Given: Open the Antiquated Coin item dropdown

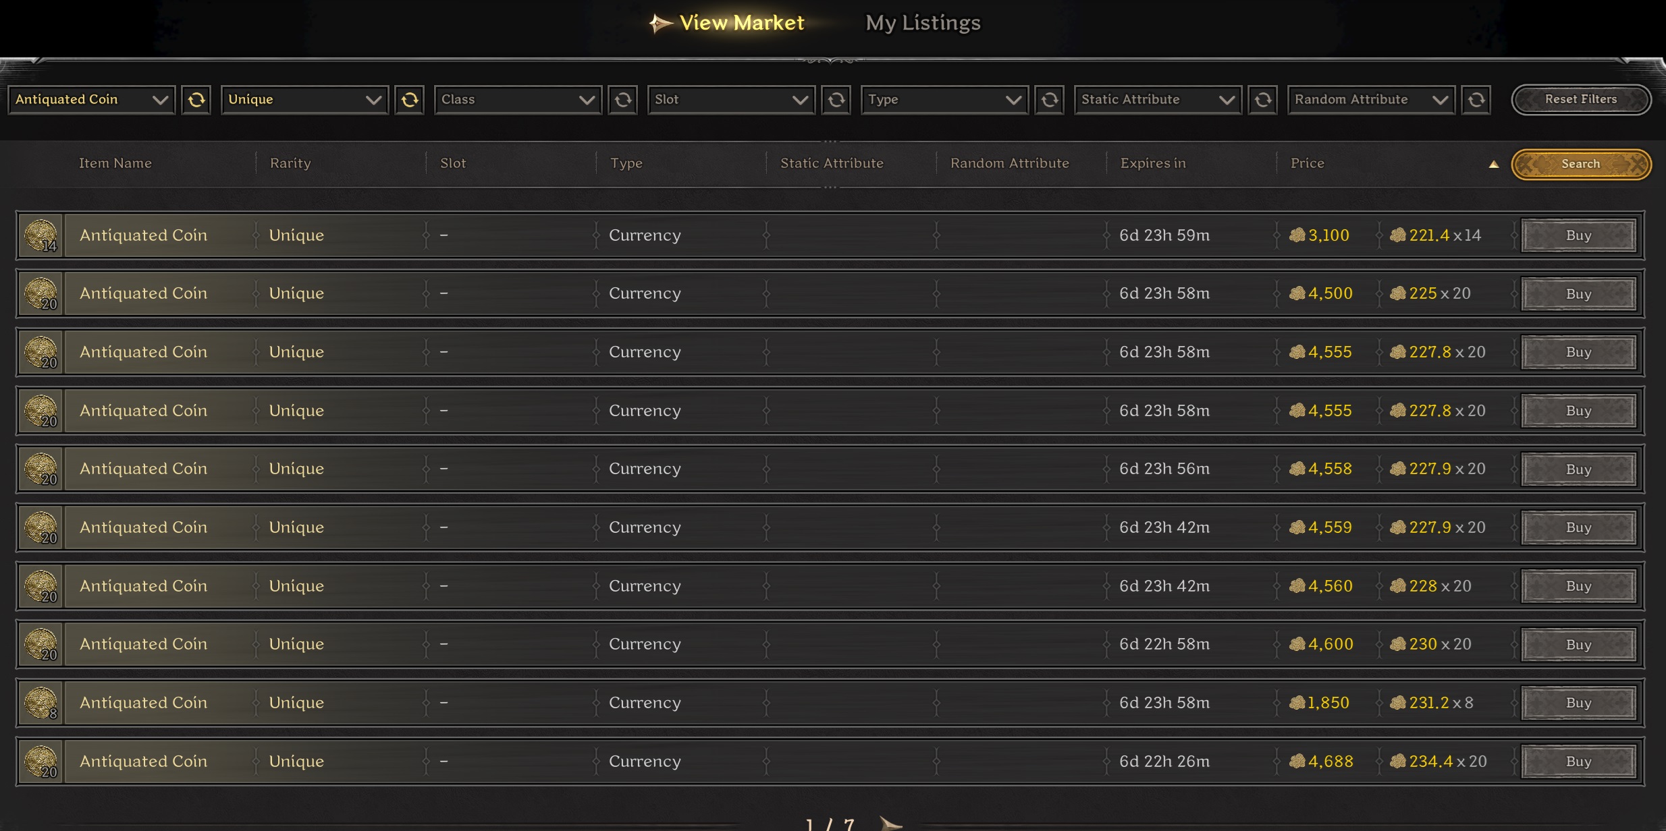Looking at the screenshot, I should (x=92, y=100).
